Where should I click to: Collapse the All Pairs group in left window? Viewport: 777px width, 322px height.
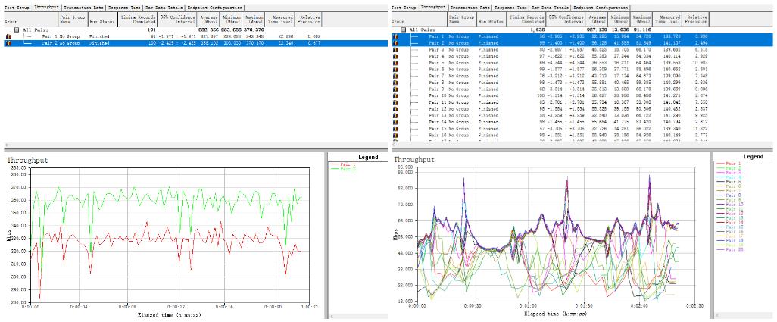(x=16, y=30)
